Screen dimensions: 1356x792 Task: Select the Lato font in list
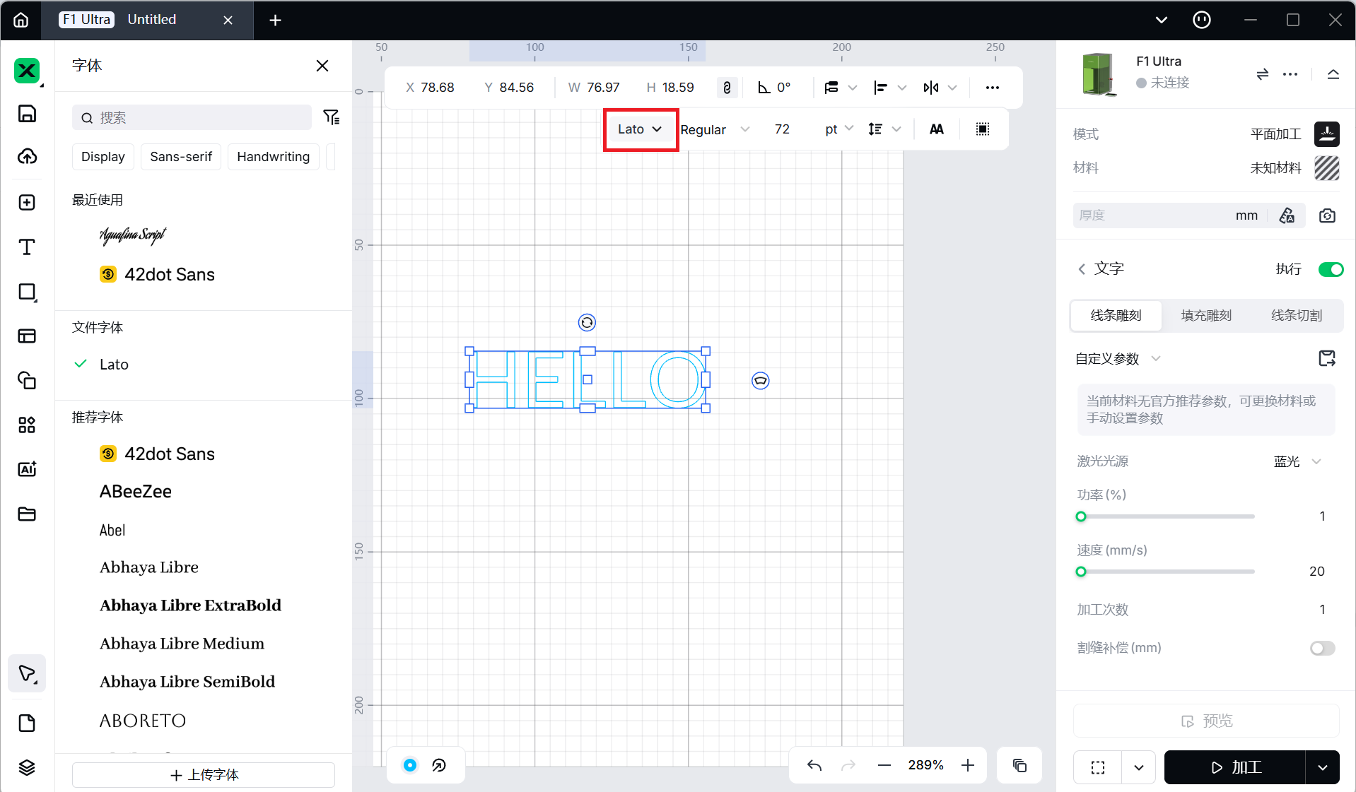(x=114, y=365)
